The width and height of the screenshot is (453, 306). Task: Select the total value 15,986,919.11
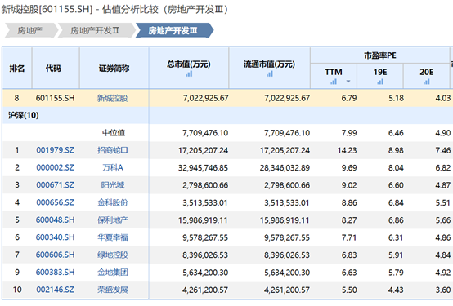coord(203,220)
